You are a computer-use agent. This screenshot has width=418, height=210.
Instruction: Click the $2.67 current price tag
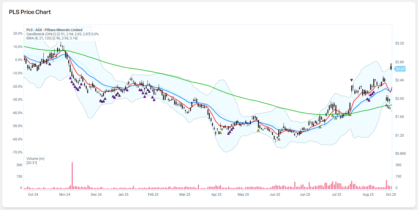400,69
